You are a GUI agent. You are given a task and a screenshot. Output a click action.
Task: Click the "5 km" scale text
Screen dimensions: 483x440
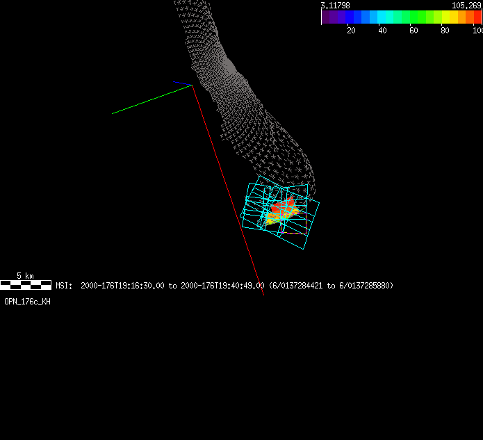tap(25, 276)
